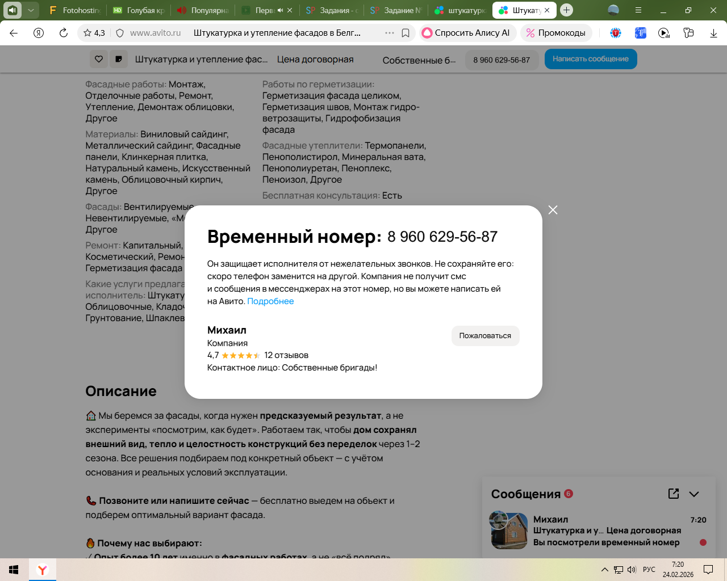The width and height of the screenshot is (727, 581).
Task: Open Windows notification center
Action: [708, 570]
